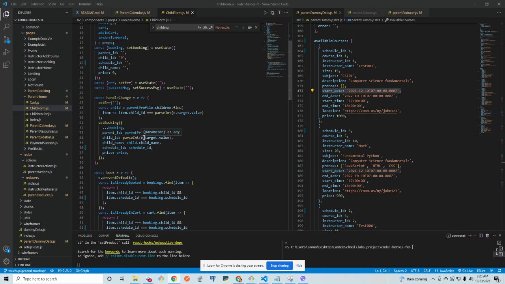Open Run and Debug view
This screenshot has height=284, width=505.
point(6,52)
